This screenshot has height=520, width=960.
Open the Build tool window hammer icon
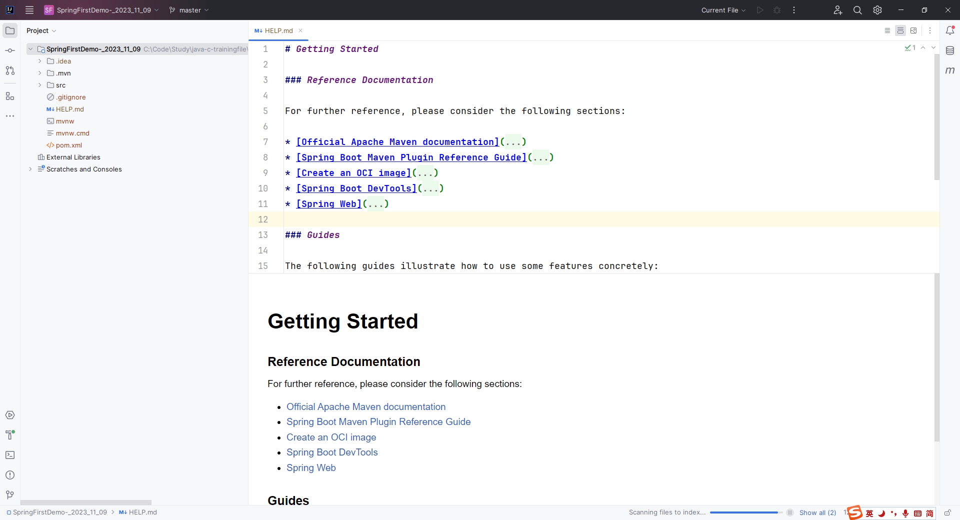(10, 435)
